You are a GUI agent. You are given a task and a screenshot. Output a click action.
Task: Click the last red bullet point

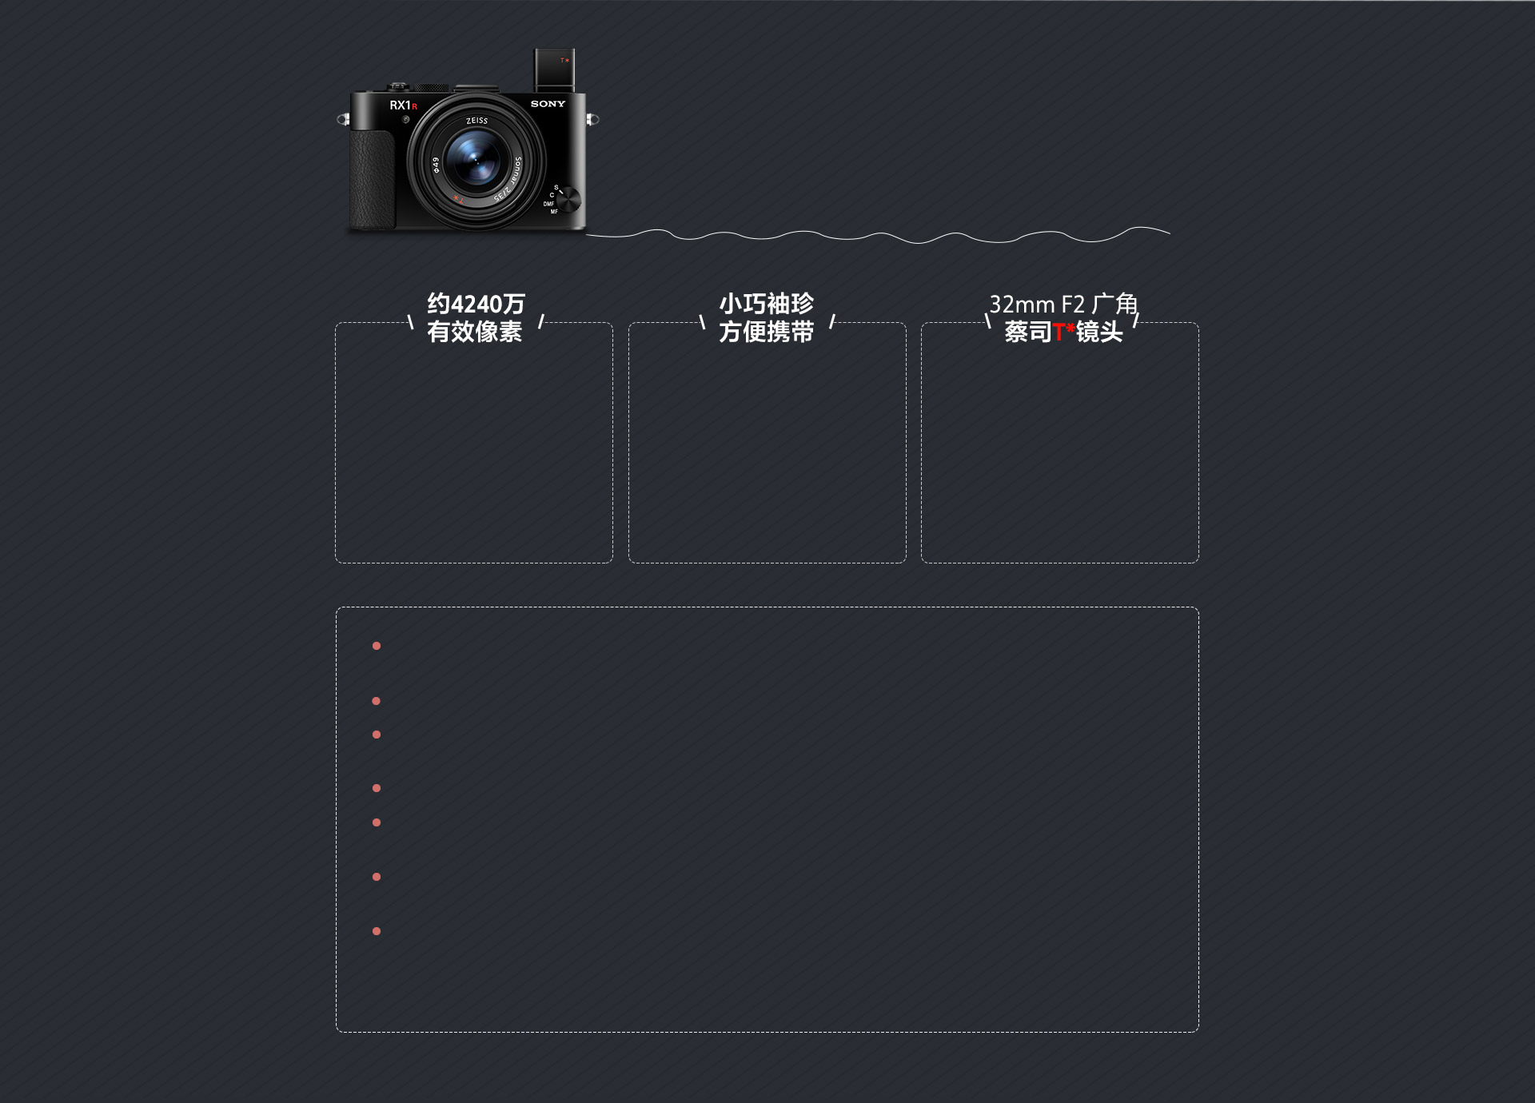pyautogui.click(x=377, y=931)
